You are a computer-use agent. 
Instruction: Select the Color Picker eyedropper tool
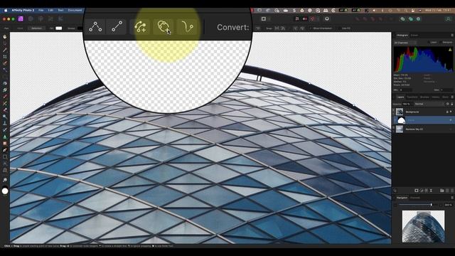(x=5, y=50)
